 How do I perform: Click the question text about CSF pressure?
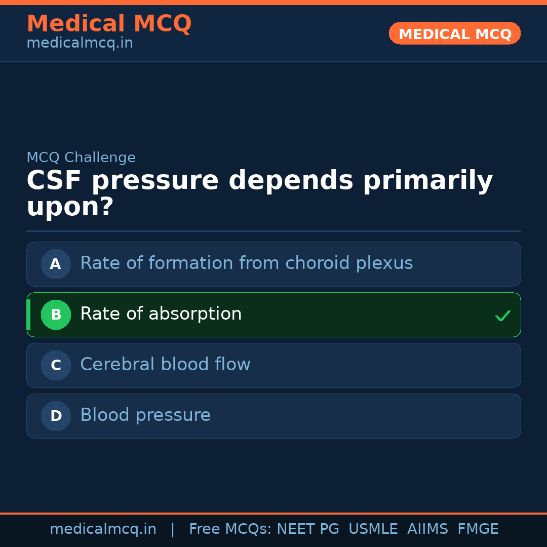point(259,193)
